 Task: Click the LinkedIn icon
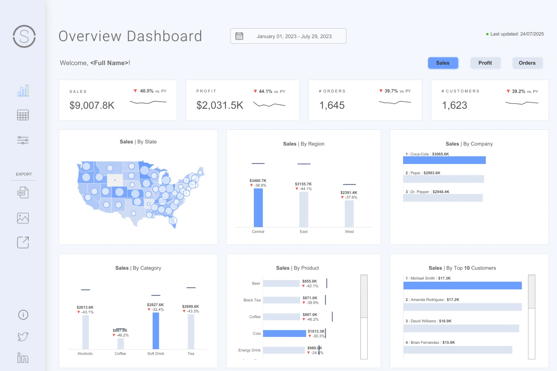tap(23, 358)
